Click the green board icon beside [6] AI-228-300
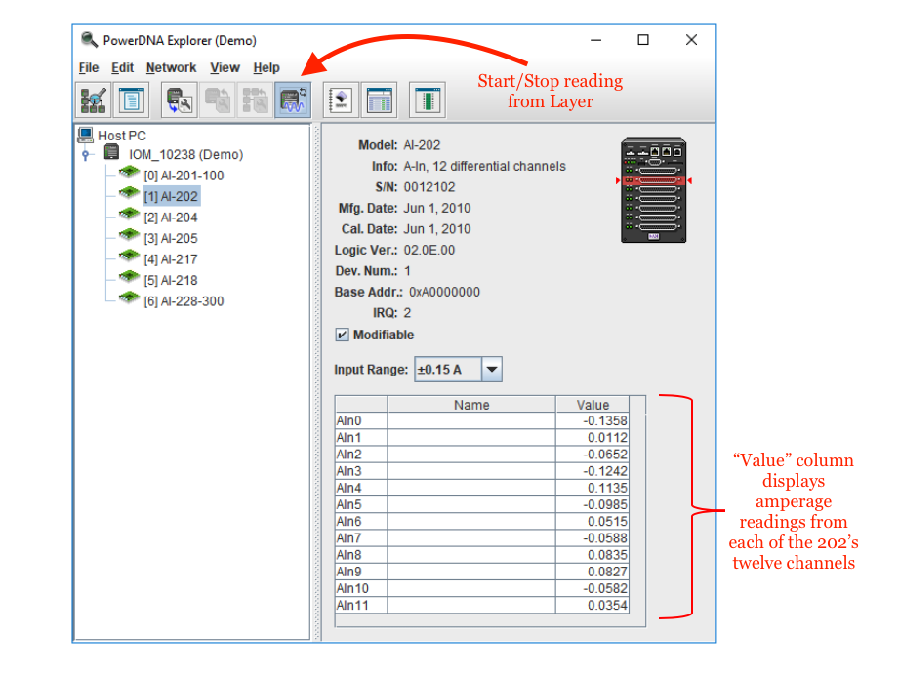The width and height of the screenshot is (899, 673). pyautogui.click(x=129, y=297)
